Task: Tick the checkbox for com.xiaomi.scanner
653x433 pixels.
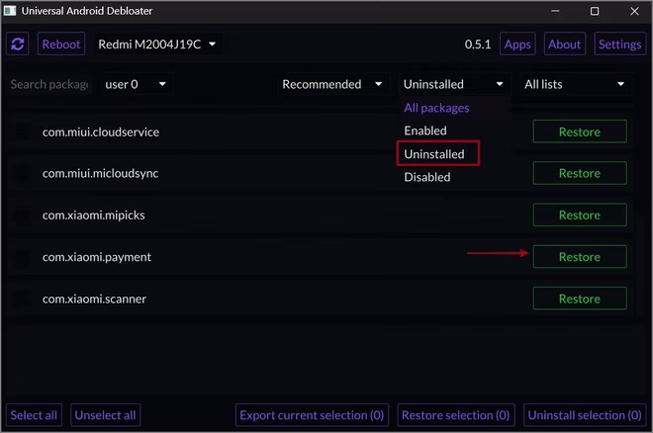Action: click(23, 299)
